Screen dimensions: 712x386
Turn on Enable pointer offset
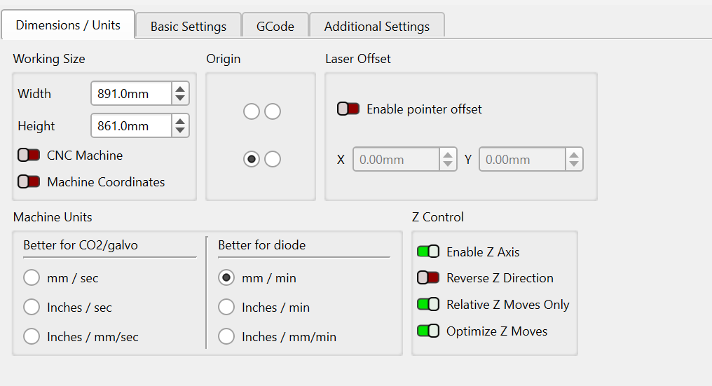(348, 109)
